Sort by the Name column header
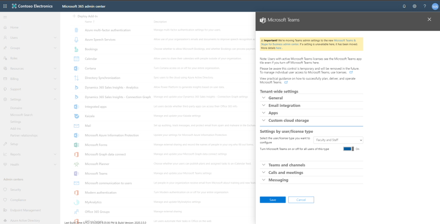Image resolution: width=440 pixels, height=224 pixels. 90,22
